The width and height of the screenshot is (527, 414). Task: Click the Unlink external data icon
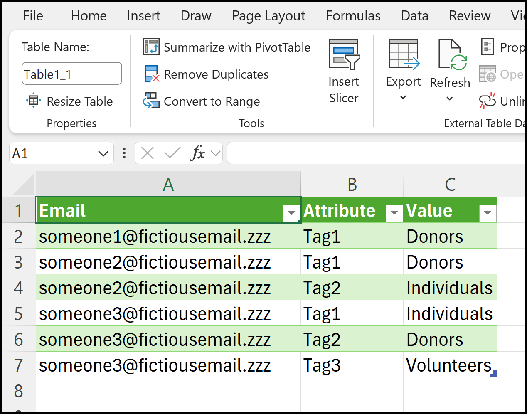pos(487,101)
